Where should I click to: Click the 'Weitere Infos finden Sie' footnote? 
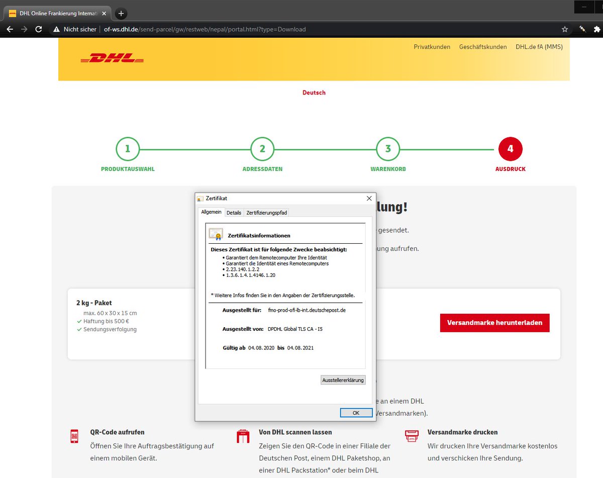pos(283,295)
